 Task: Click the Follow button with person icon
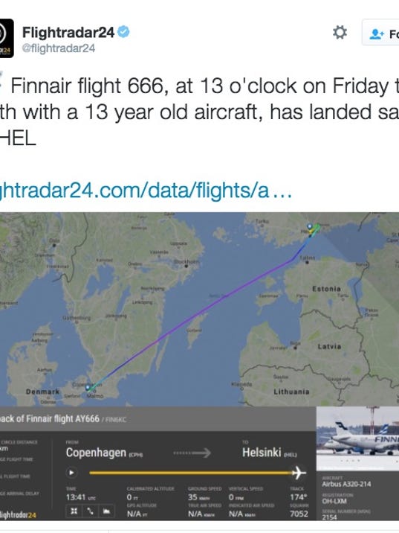380,33
